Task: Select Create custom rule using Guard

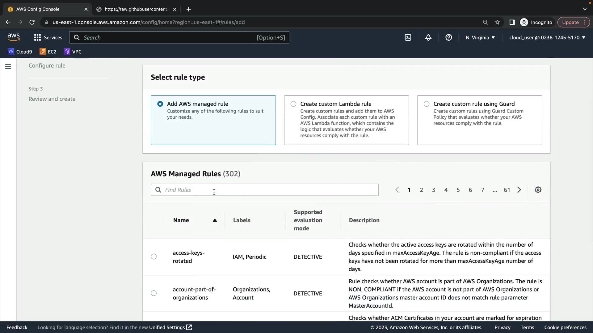Action: [x=427, y=104]
